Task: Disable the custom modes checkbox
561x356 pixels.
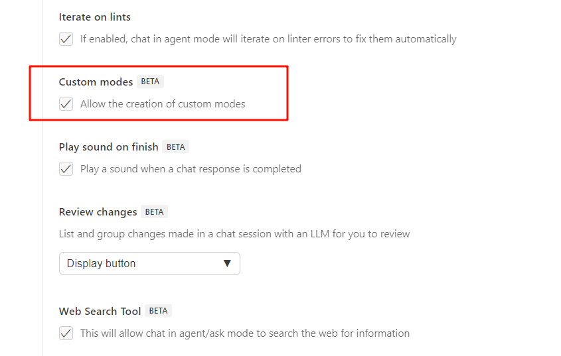Action: tap(66, 104)
